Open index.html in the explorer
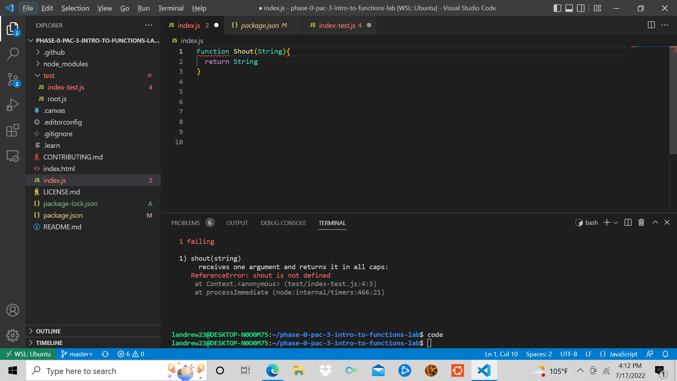 click(x=93, y=169)
